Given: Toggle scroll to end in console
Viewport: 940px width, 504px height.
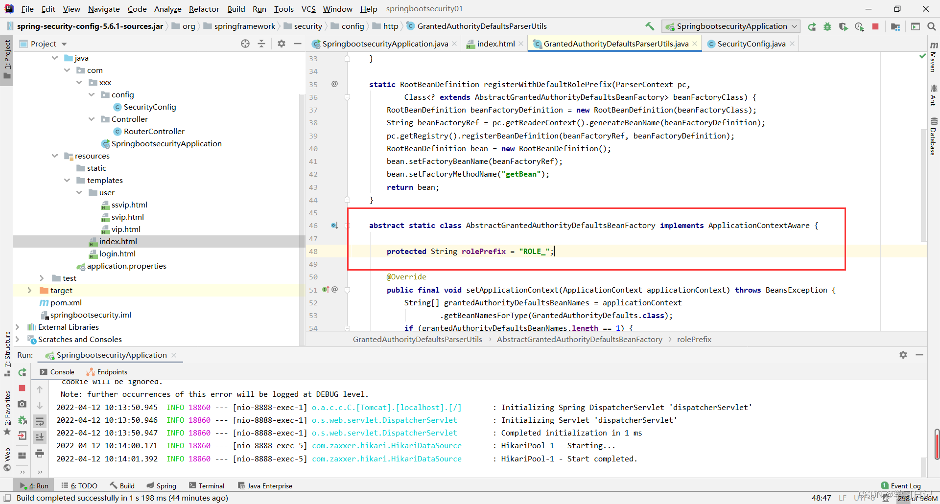Looking at the screenshot, I should point(40,437).
